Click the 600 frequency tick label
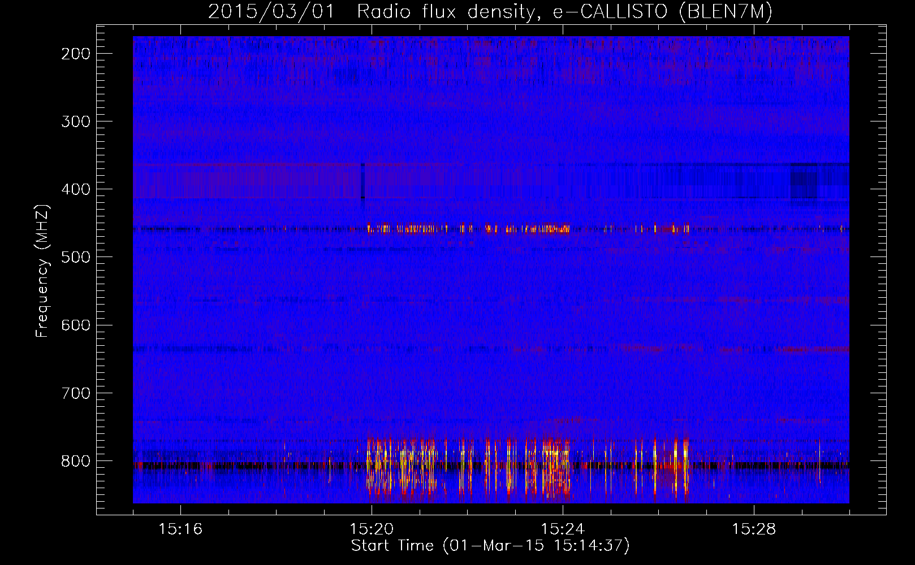Screen dimensions: 915x565 (x=76, y=325)
